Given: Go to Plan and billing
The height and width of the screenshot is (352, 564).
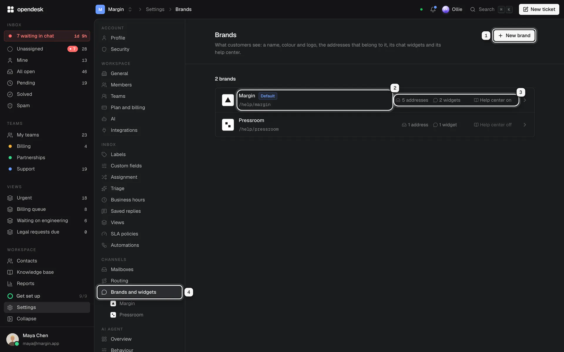Looking at the screenshot, I should (140, 108).
